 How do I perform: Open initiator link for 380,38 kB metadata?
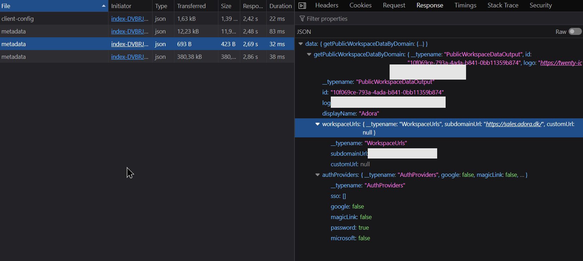pos(130,57)
